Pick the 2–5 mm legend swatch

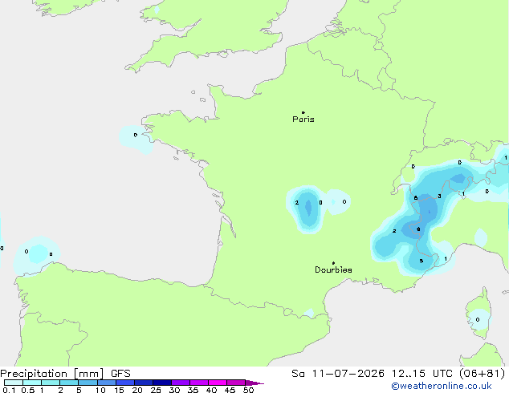[x=69, y=383]
